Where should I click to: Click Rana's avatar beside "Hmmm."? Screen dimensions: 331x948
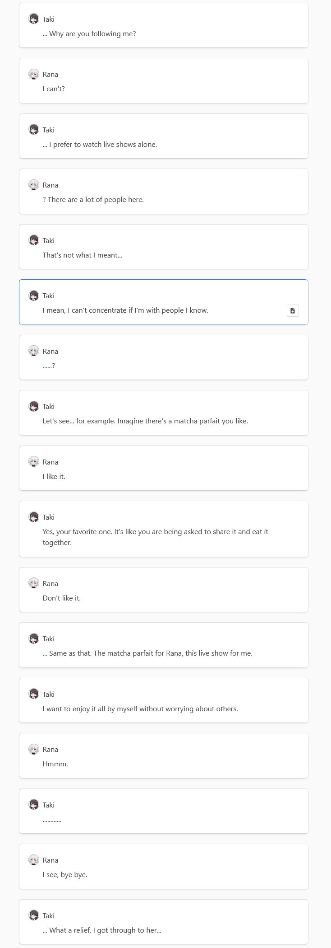pyautogui.click(x=34, y=749)
